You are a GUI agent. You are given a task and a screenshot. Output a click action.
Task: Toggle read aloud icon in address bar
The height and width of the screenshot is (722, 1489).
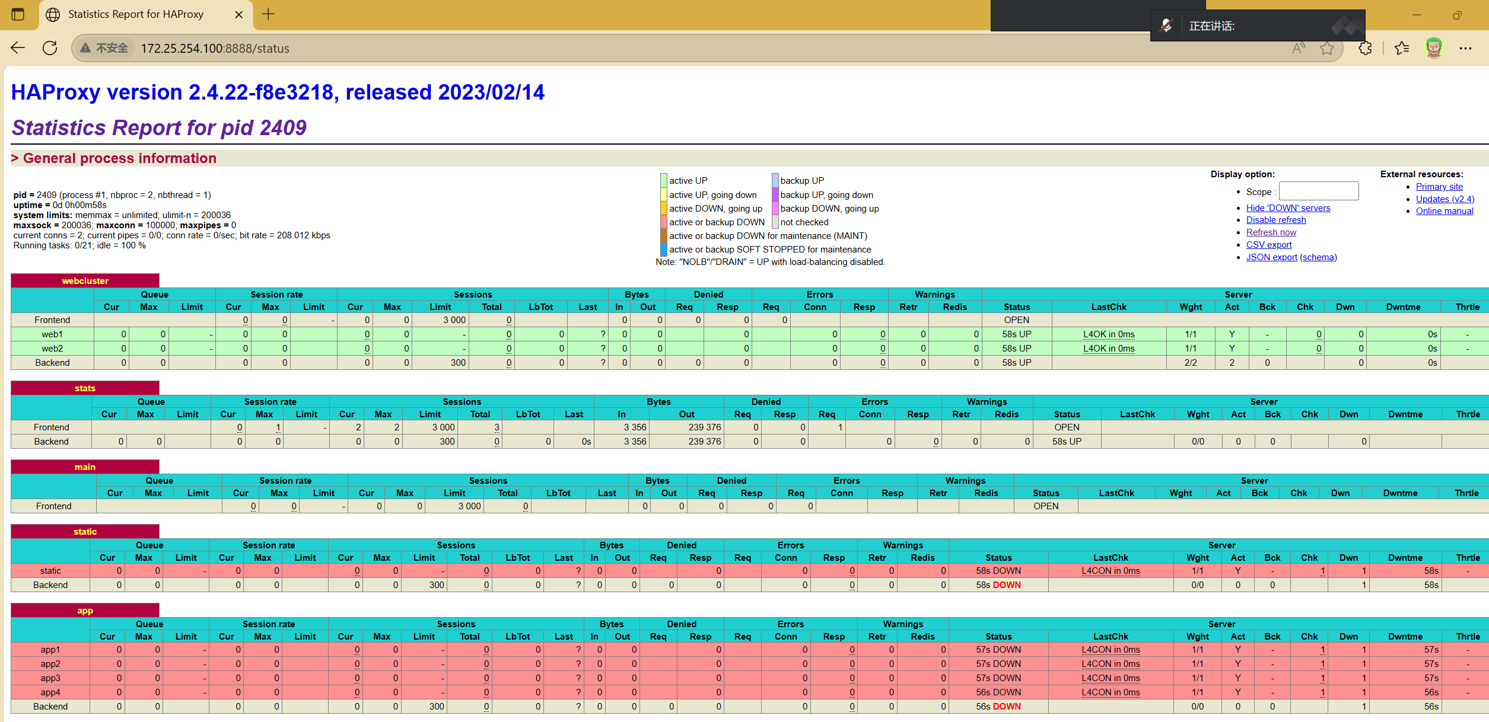(1299, 48)
